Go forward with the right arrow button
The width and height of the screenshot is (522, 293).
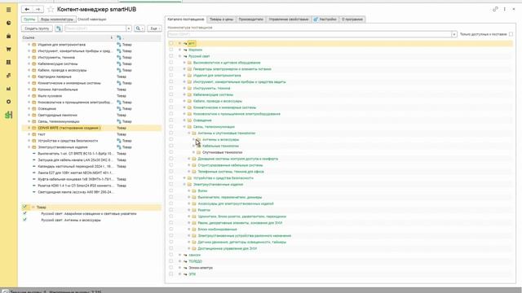click(x=38, y=9)
